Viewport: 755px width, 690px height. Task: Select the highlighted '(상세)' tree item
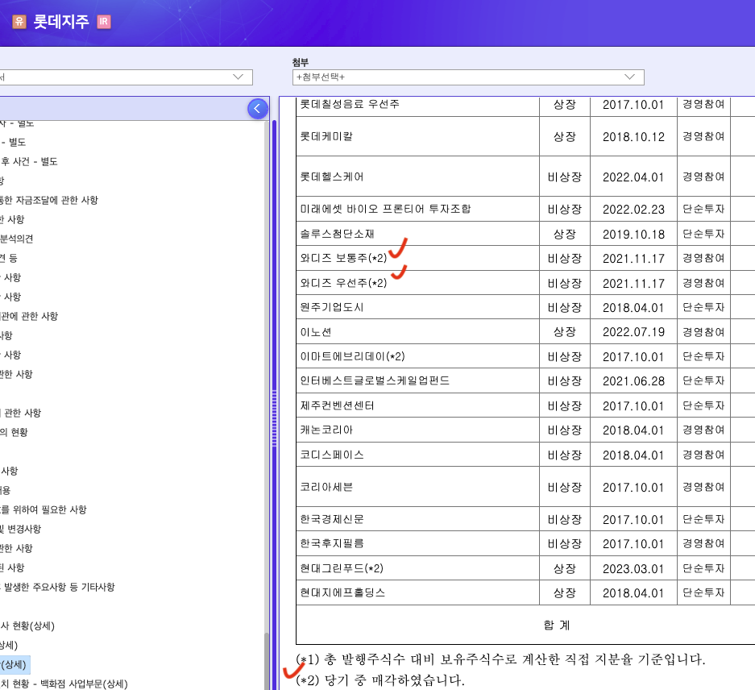pyautogui.click(x=15, y=664)
